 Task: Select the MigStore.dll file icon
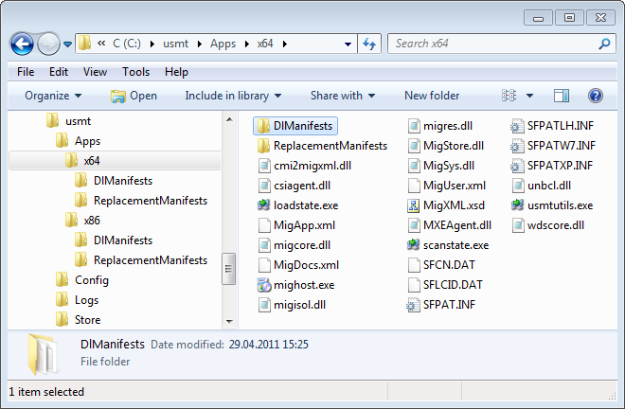(414, 146)
